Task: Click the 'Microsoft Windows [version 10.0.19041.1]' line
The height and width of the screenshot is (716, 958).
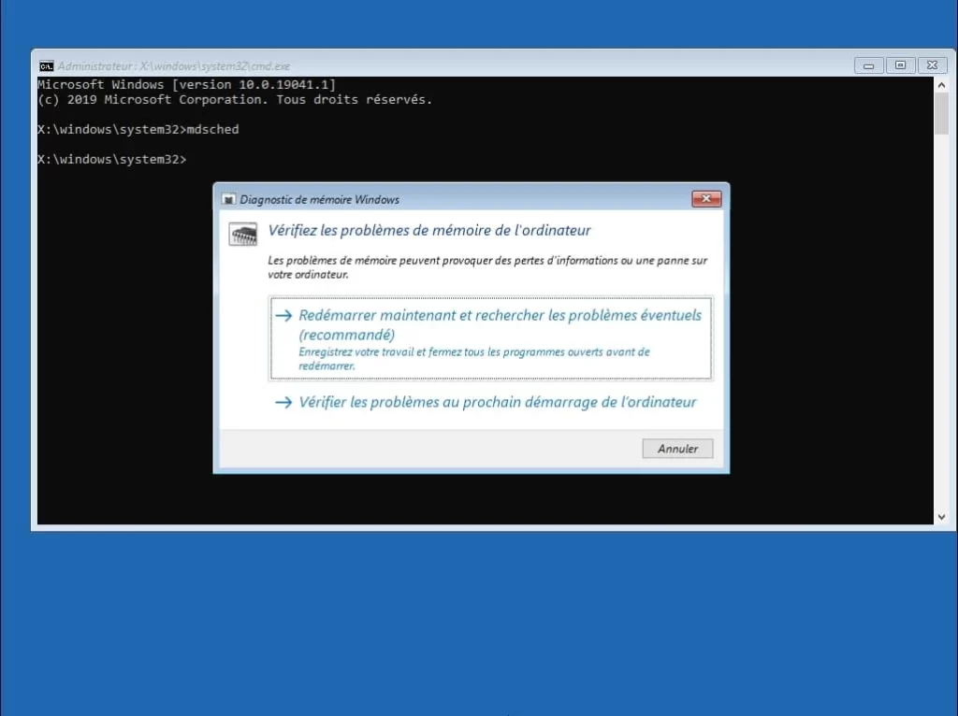Action: pos(187,84)
